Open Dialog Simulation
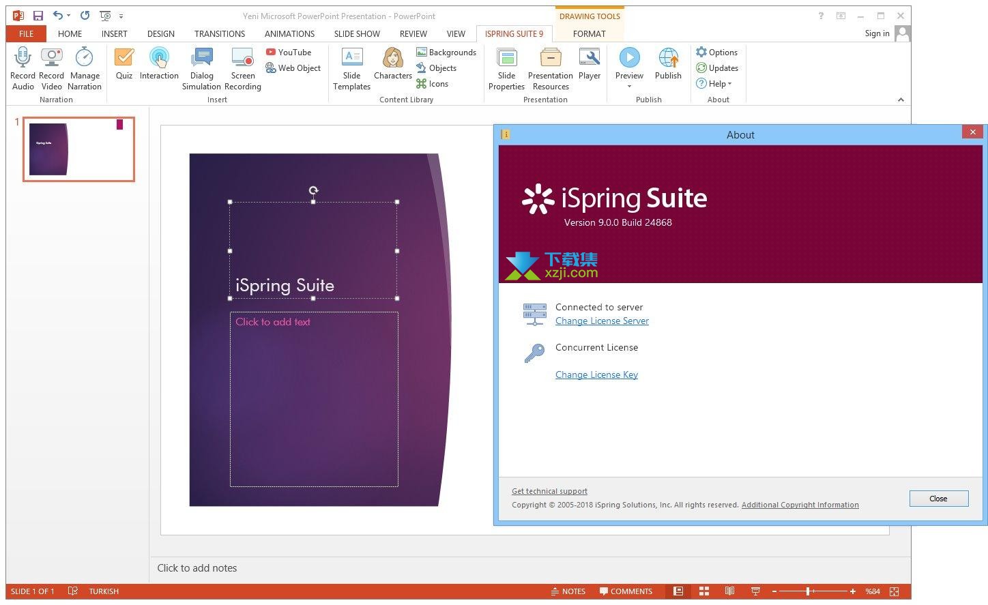 coord(201,68)
